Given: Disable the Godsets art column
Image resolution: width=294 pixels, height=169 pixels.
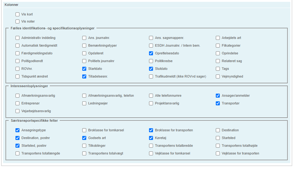Looking at the screenshot, I should 84,138.
